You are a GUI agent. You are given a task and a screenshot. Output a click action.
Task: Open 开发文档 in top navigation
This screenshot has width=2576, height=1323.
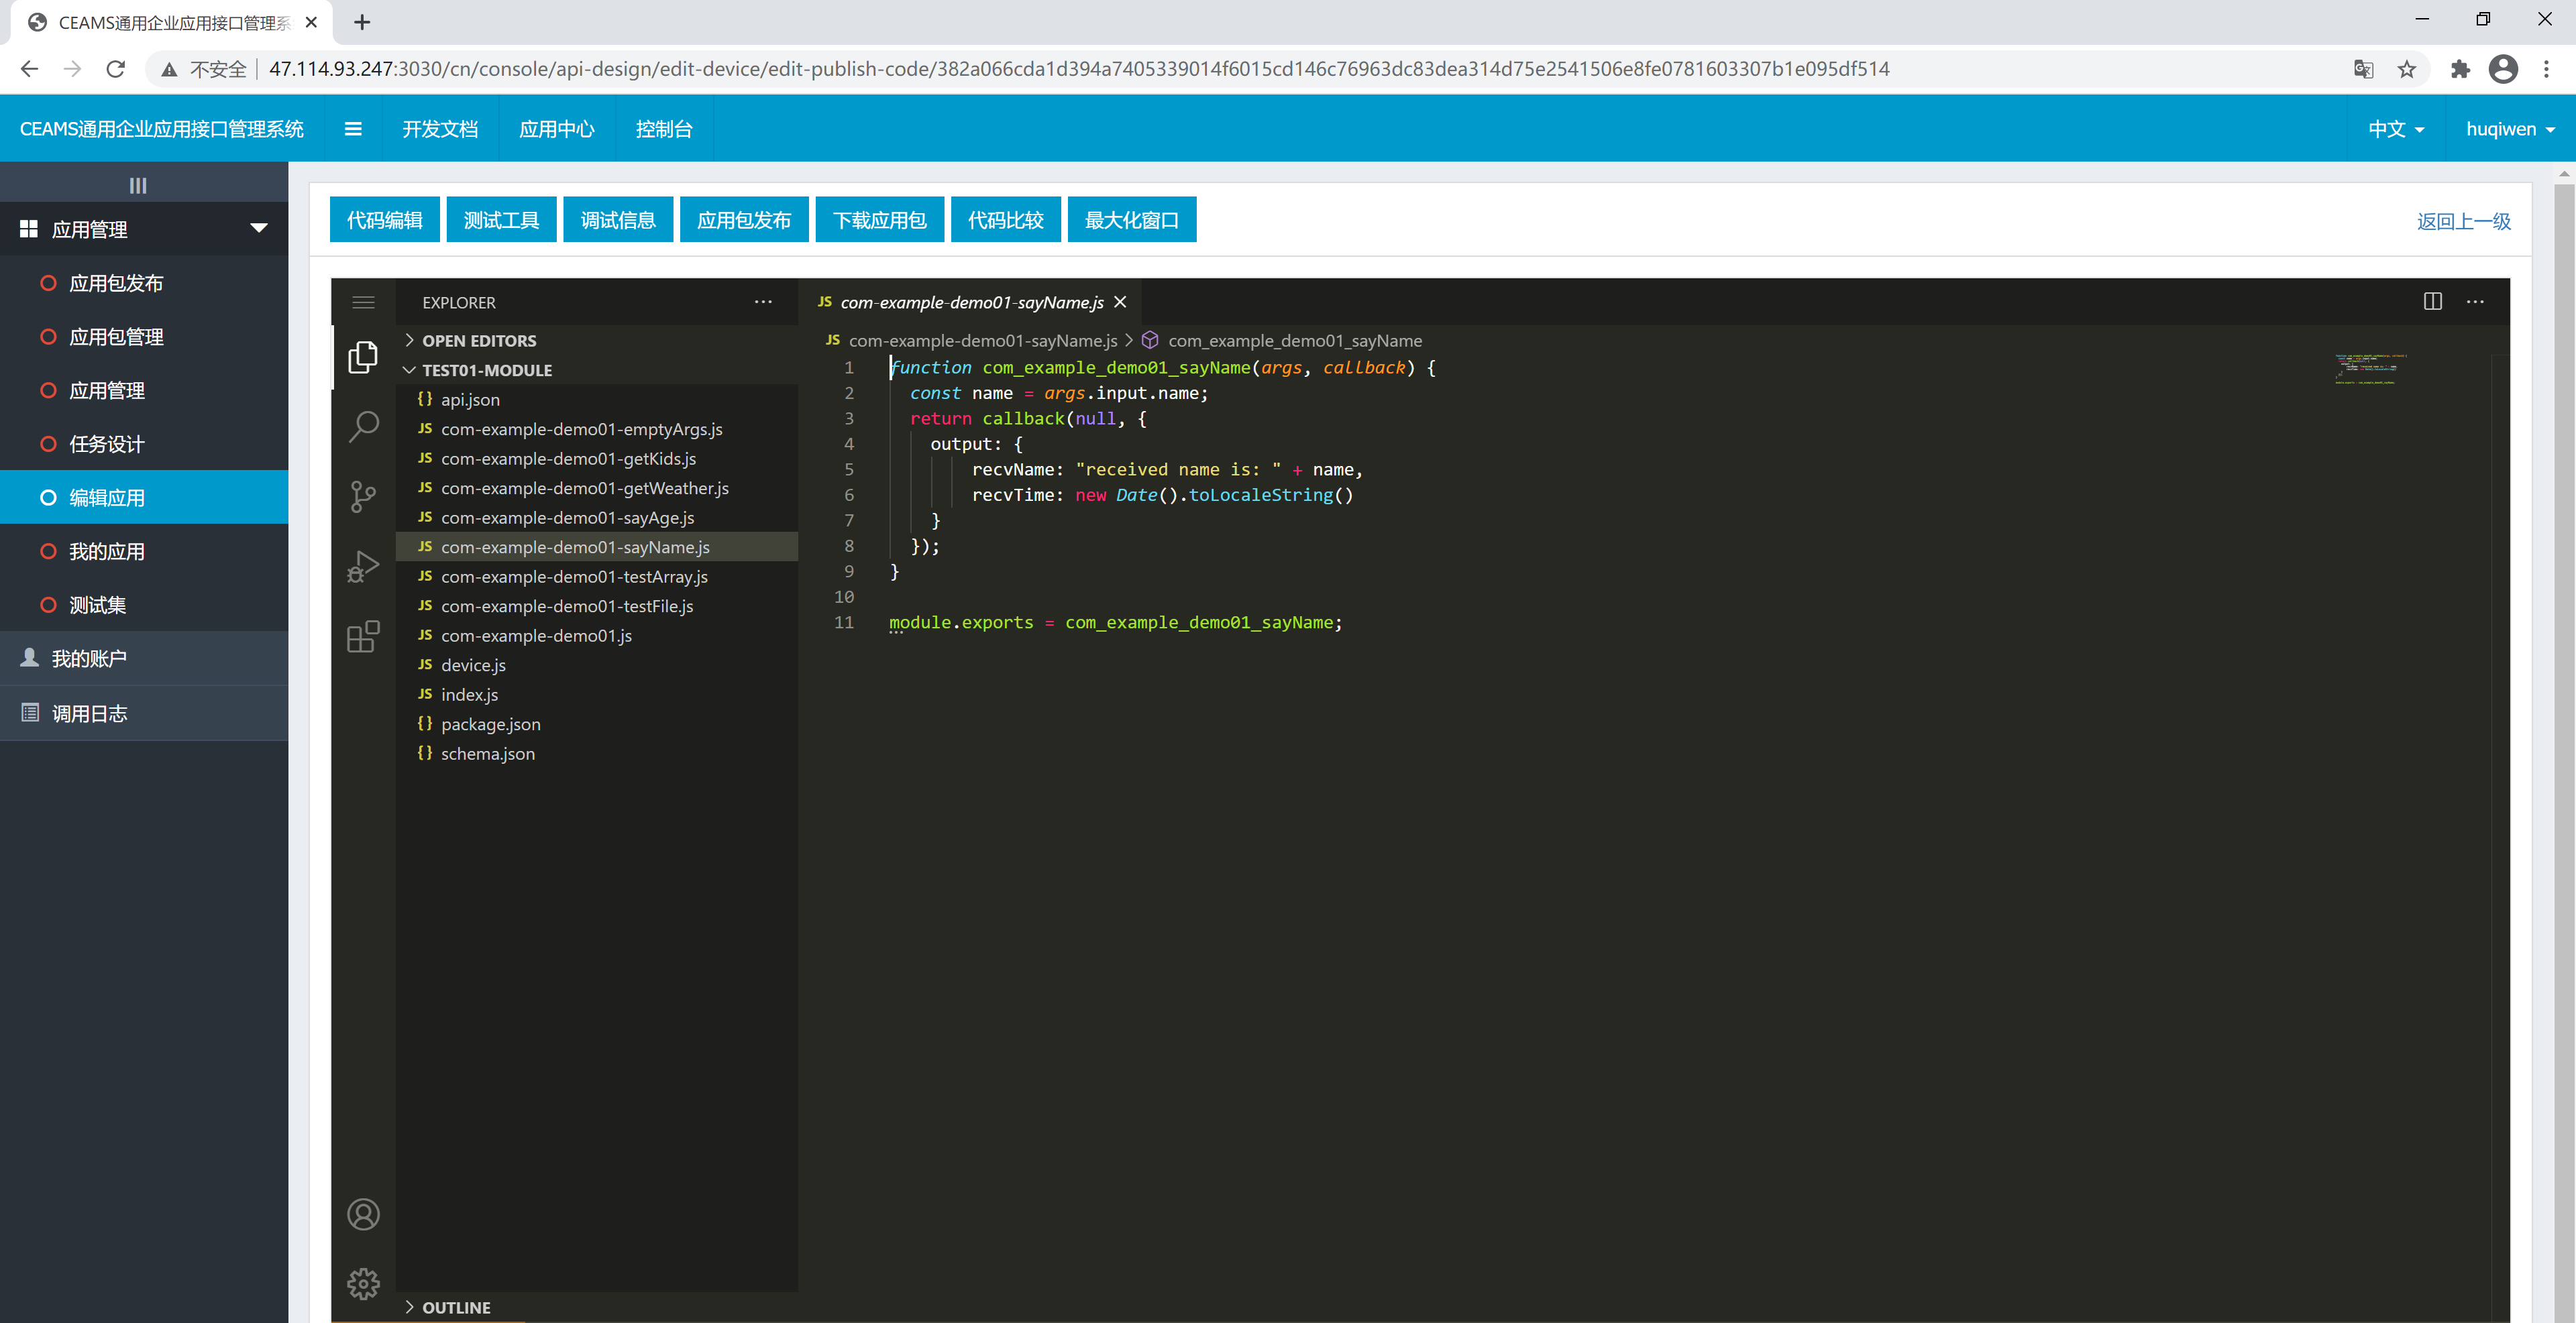click(440, 129)
